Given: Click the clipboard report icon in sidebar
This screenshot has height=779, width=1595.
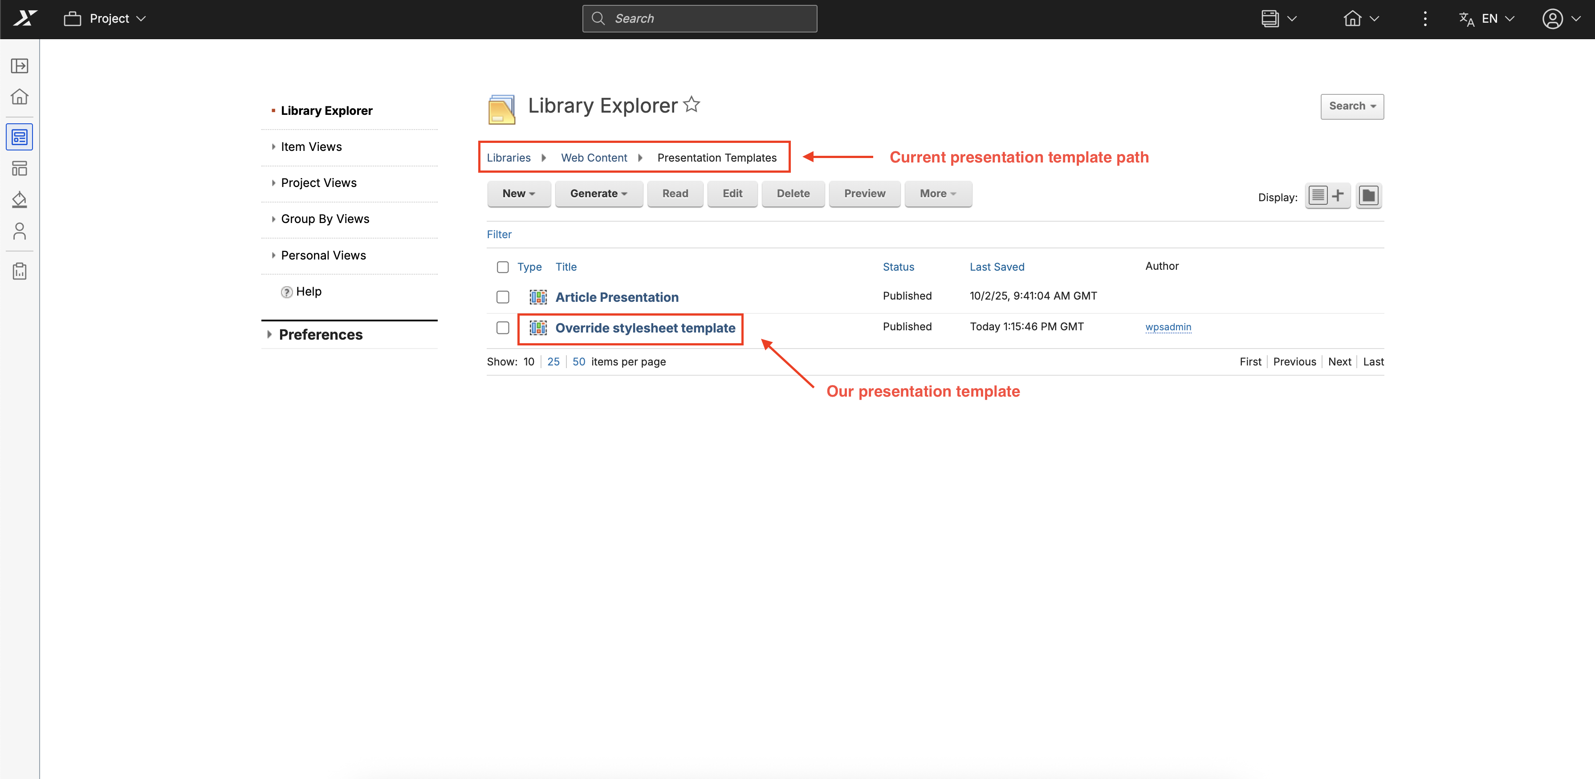Looking at the screenshot, I should [20, 271].
